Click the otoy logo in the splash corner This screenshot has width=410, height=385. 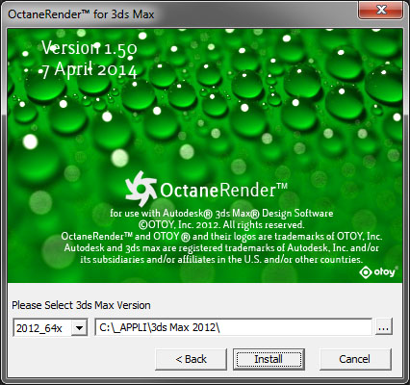click(378, 272)
